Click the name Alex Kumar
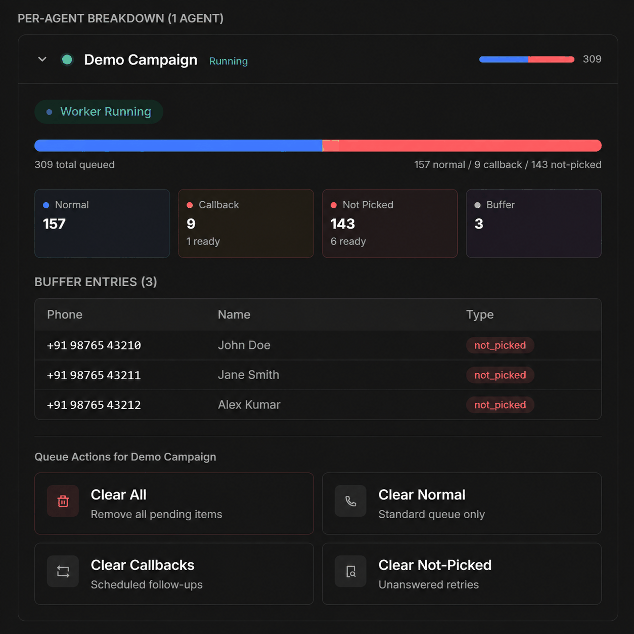Viewport: 634px width, 634px height. point(249,405)
